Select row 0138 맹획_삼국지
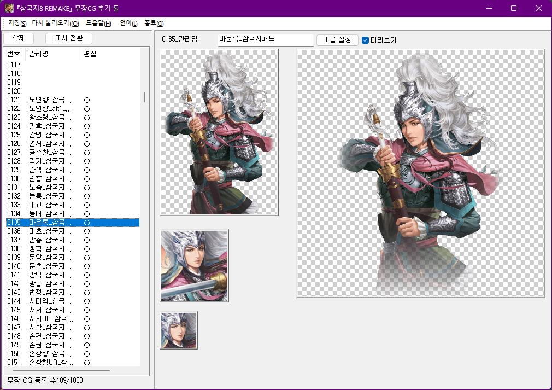This screenshot has width=552, height=390. 73,248
